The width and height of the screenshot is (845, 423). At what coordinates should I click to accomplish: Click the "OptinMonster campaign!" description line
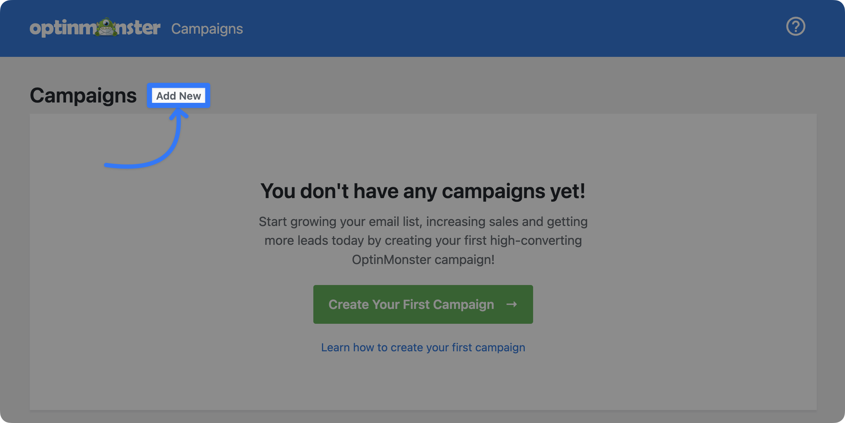(423, 260)
